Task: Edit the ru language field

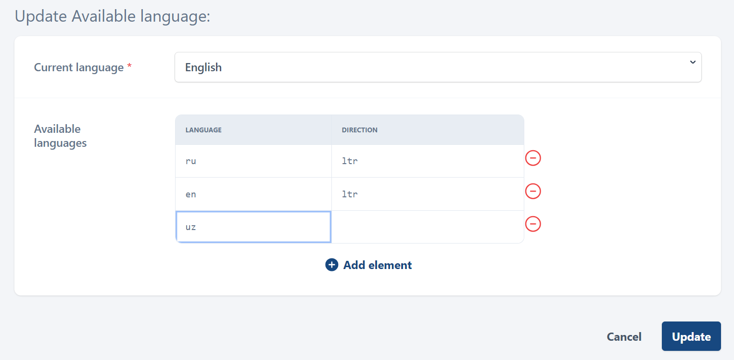Action: point(253,161)
